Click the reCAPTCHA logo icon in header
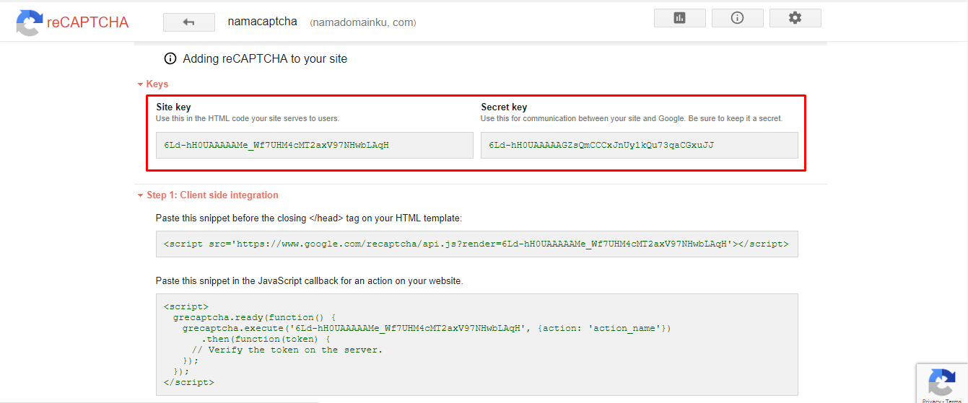Viewport: 968px width, 403px height. tap(29, 22)
